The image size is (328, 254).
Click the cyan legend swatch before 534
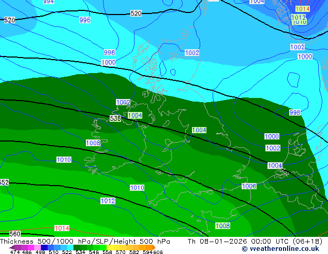click(x=70, y=247)
